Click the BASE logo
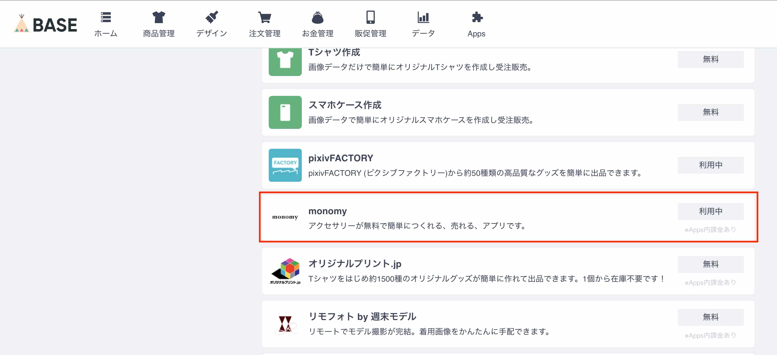 point(45,24)
